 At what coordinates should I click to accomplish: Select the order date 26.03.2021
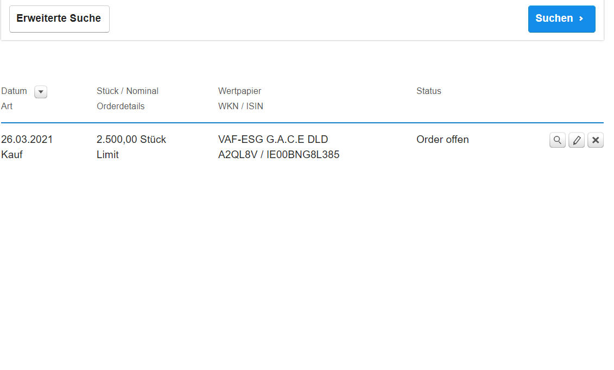pos(27,140)
